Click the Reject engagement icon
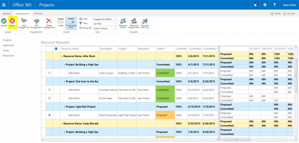 click(12, 21)
